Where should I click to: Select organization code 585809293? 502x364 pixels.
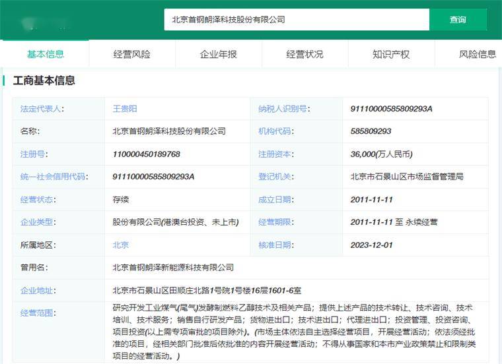tap(371, 131)
